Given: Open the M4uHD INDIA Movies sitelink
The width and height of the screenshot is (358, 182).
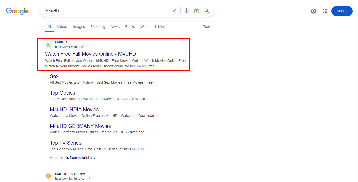Looking at the screenshot, I should coord(74,110).
